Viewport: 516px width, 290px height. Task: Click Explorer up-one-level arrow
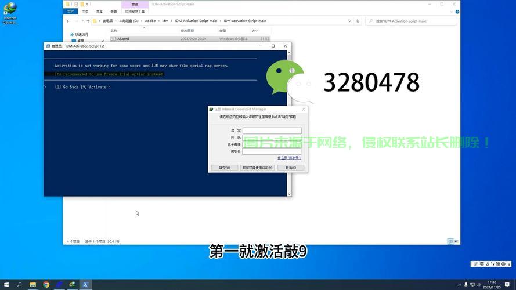click(x=88, y=21)
